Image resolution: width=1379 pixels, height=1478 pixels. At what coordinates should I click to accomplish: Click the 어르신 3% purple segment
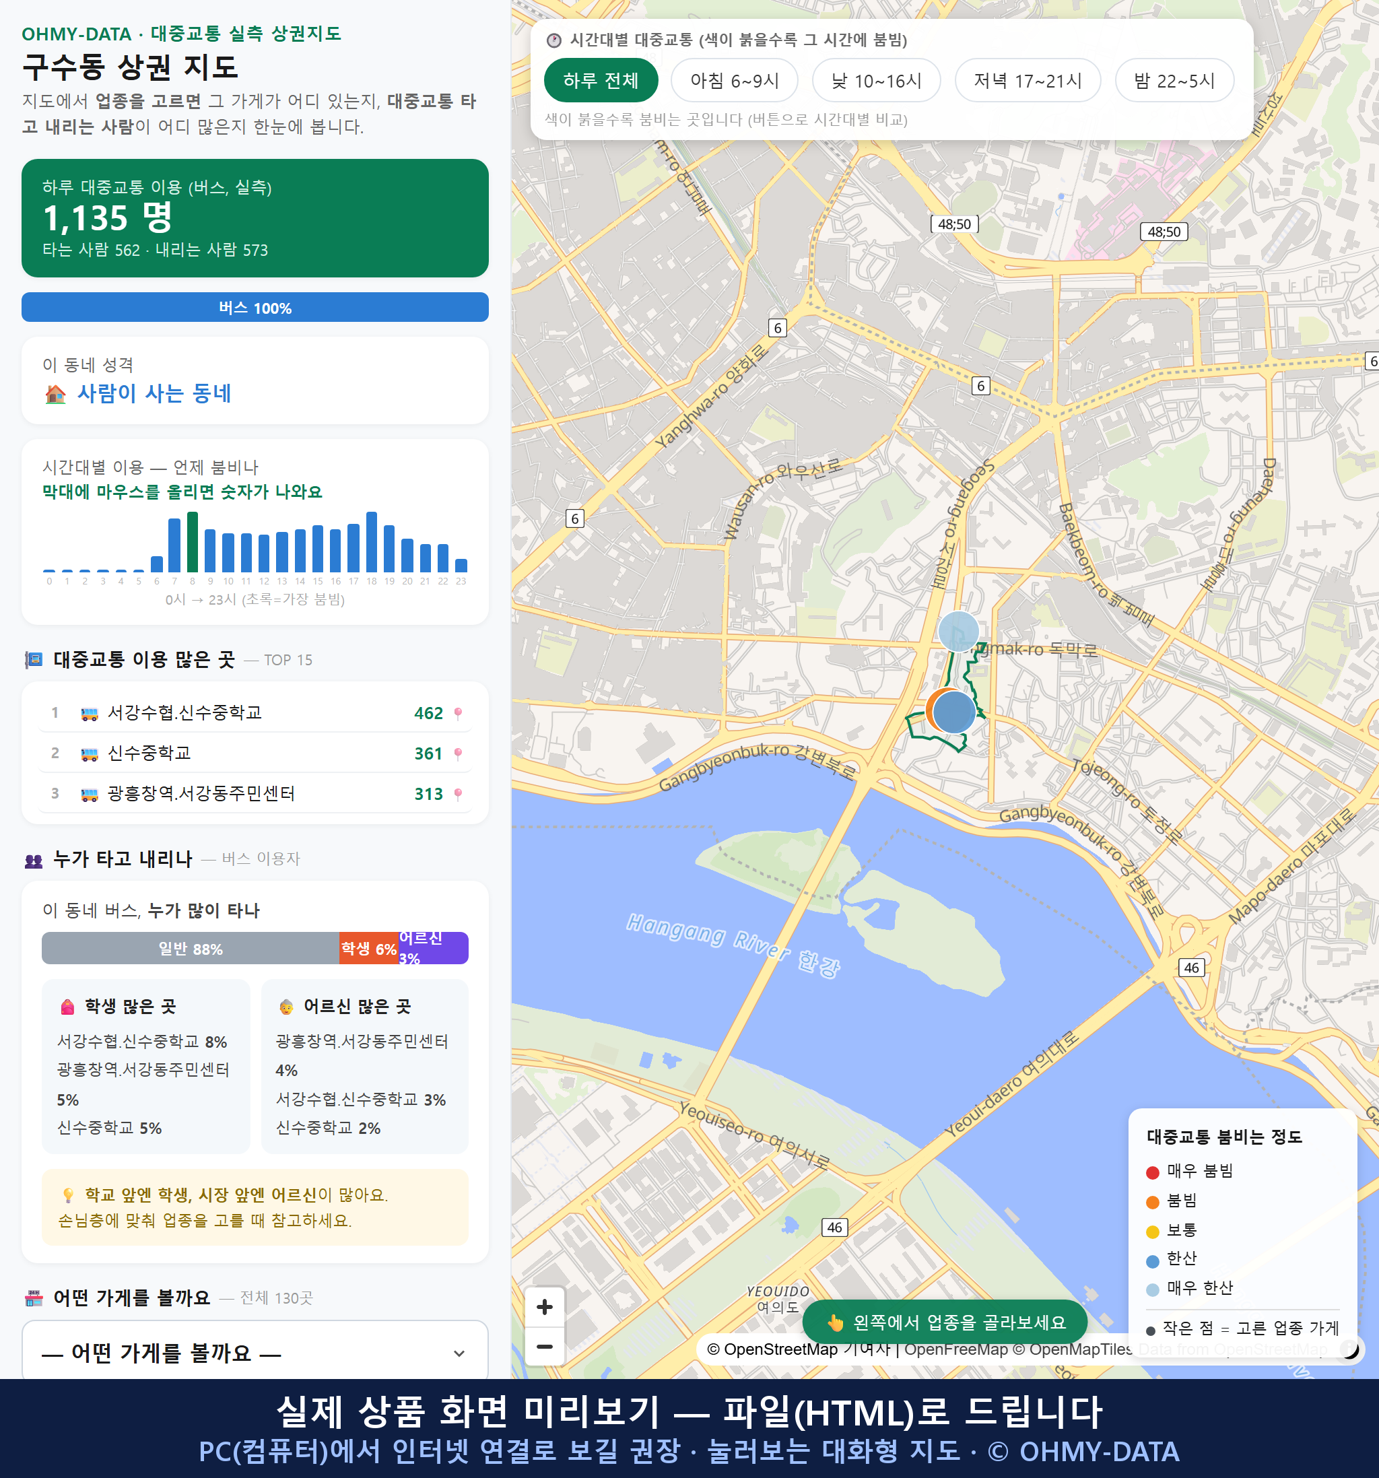[x=434, y=949]
